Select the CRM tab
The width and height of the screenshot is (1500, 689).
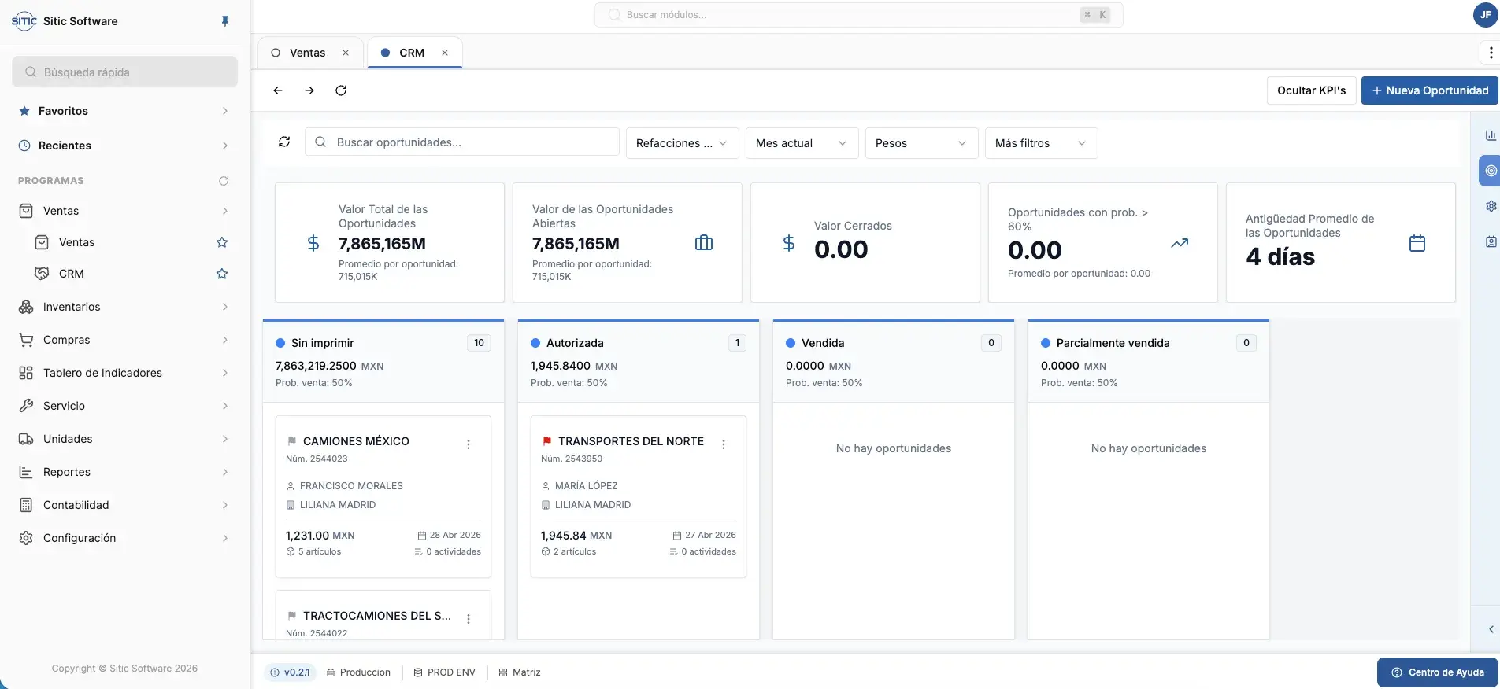pyautogui.click(x=411, y=53)
